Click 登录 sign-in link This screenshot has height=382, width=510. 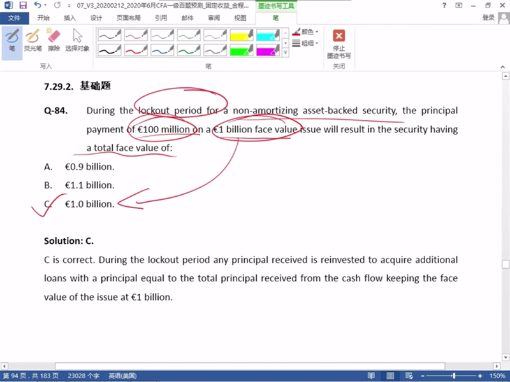(x=488, y=18)
